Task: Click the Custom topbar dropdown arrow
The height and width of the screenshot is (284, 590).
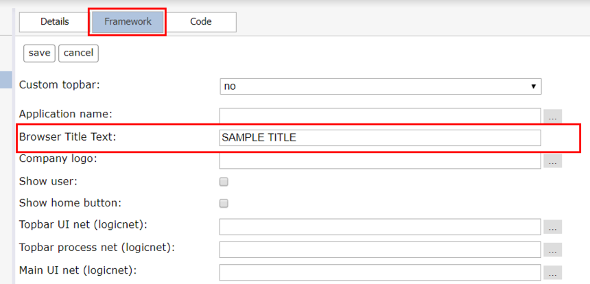Action: pyautogui.click(x=533, y=86)
